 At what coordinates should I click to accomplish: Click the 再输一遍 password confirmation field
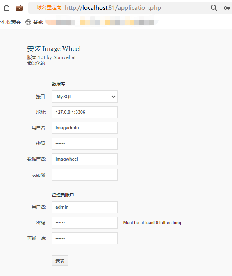click(85, 239)
